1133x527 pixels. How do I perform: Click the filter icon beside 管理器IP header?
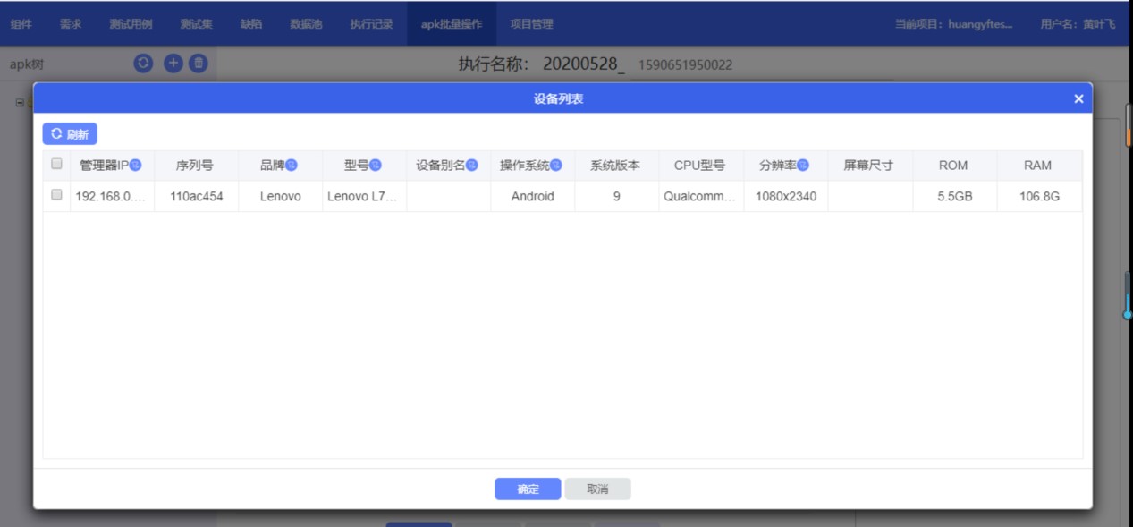pyautogui.click(x=136, y=166)
